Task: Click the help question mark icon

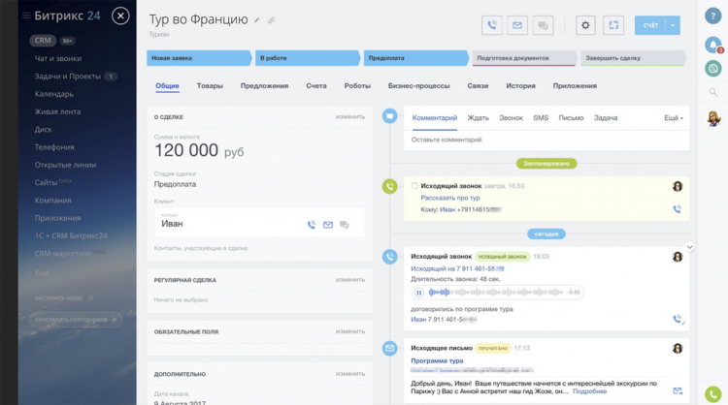Action: coord(713,16)
